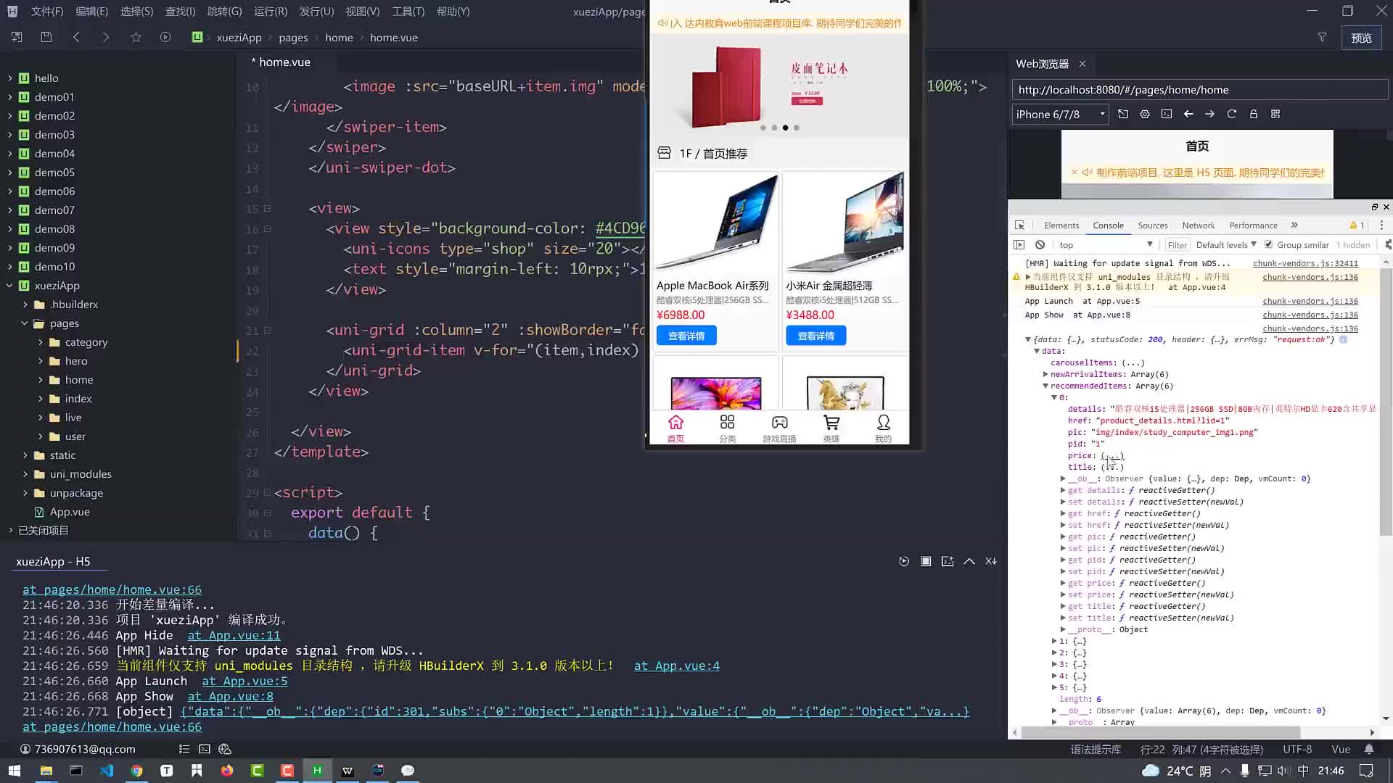Viewport: 1393px width, 783px height.
Task: Toggle the lock icon in browser toolbar
Action: [x=1253, y=114]
